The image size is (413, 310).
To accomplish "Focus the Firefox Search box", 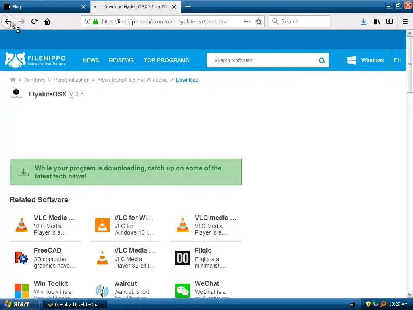I will [299, 22].
